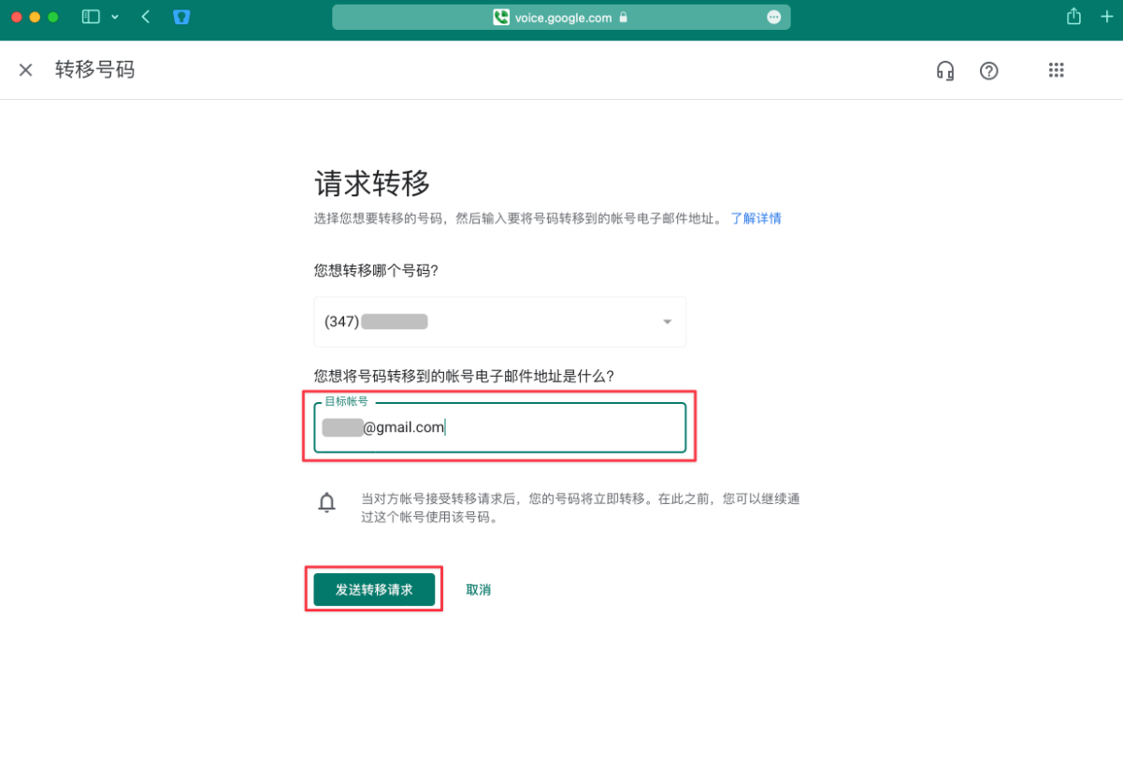
Task: Click the Safari share icon
Action: pos(1073,17)
